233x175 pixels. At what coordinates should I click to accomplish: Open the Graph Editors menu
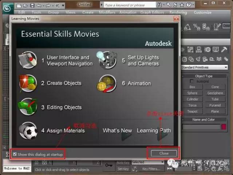click(x=153, y=12)
